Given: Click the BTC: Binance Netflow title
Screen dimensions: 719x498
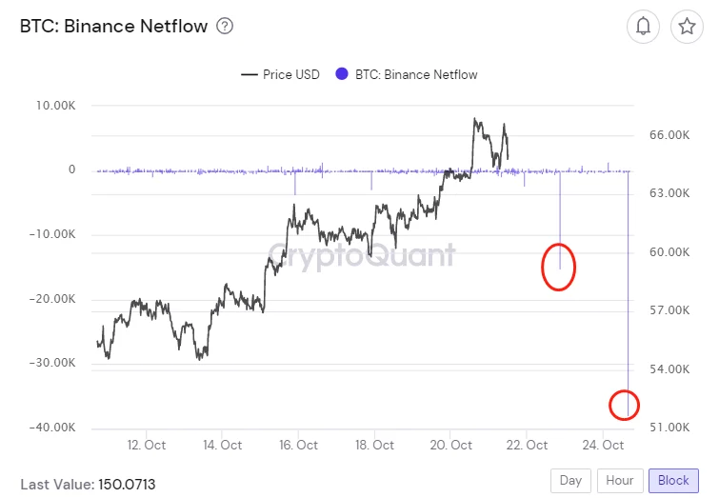Looking at the screenshot, I should 113,27.
